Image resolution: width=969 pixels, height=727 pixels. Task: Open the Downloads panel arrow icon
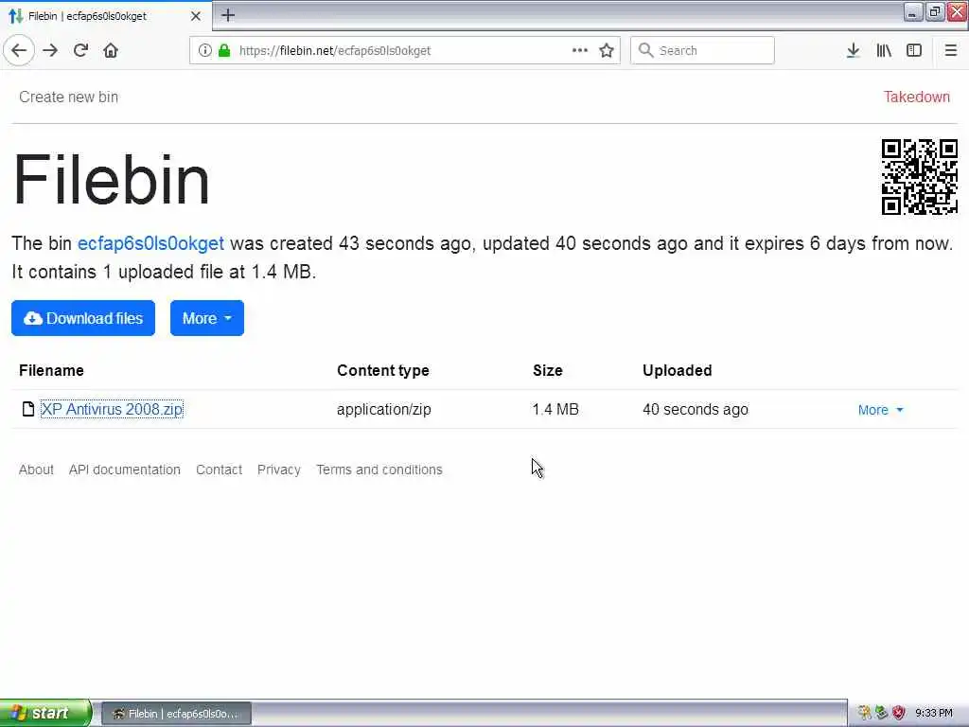pos(853,51)
